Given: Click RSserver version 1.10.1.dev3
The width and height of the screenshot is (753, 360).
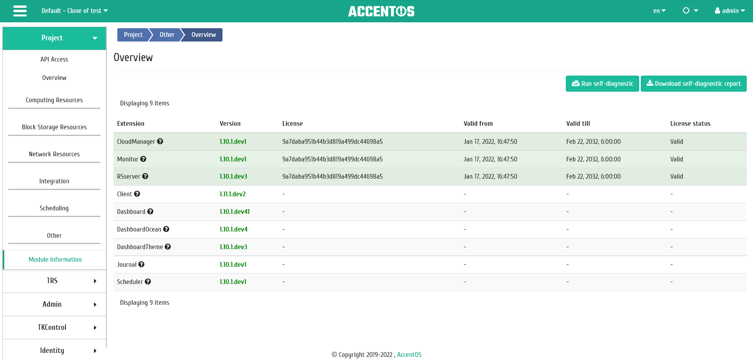Looking at the screenshot, I should (x=233, y=177).
